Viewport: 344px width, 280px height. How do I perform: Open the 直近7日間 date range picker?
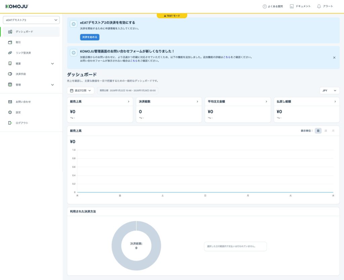pos(81,91)
